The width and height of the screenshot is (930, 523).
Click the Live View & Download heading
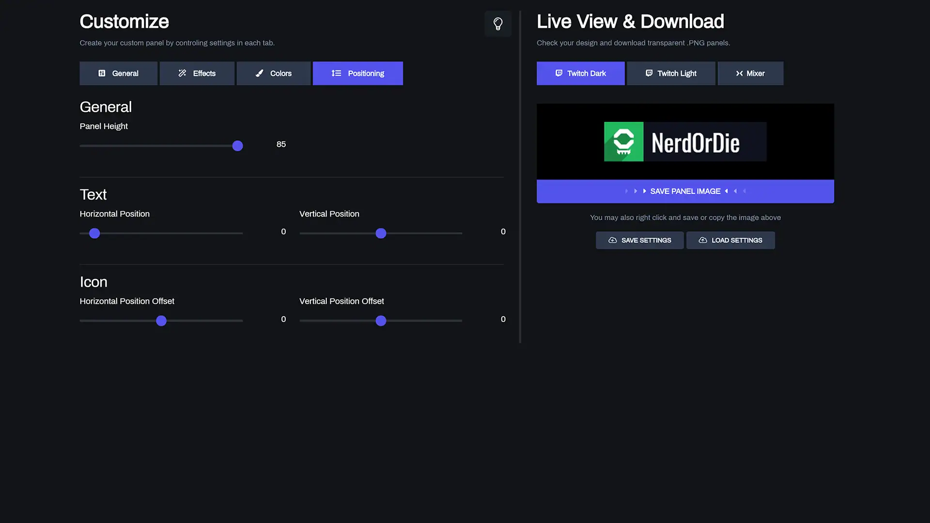click(630, 21)
